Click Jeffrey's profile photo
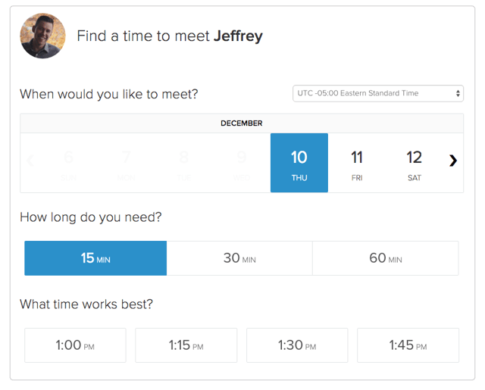This screenshot has width=485, height=390. pyautogui.click(x=42, y=36)
